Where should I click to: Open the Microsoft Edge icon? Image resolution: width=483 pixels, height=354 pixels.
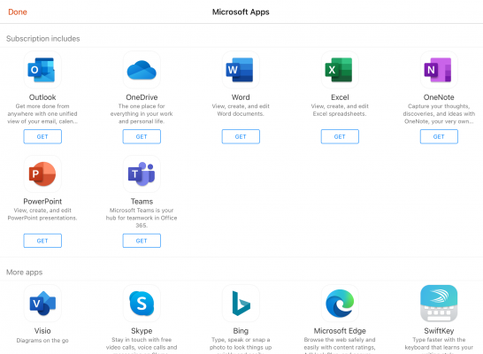click(x=340, y=304)
